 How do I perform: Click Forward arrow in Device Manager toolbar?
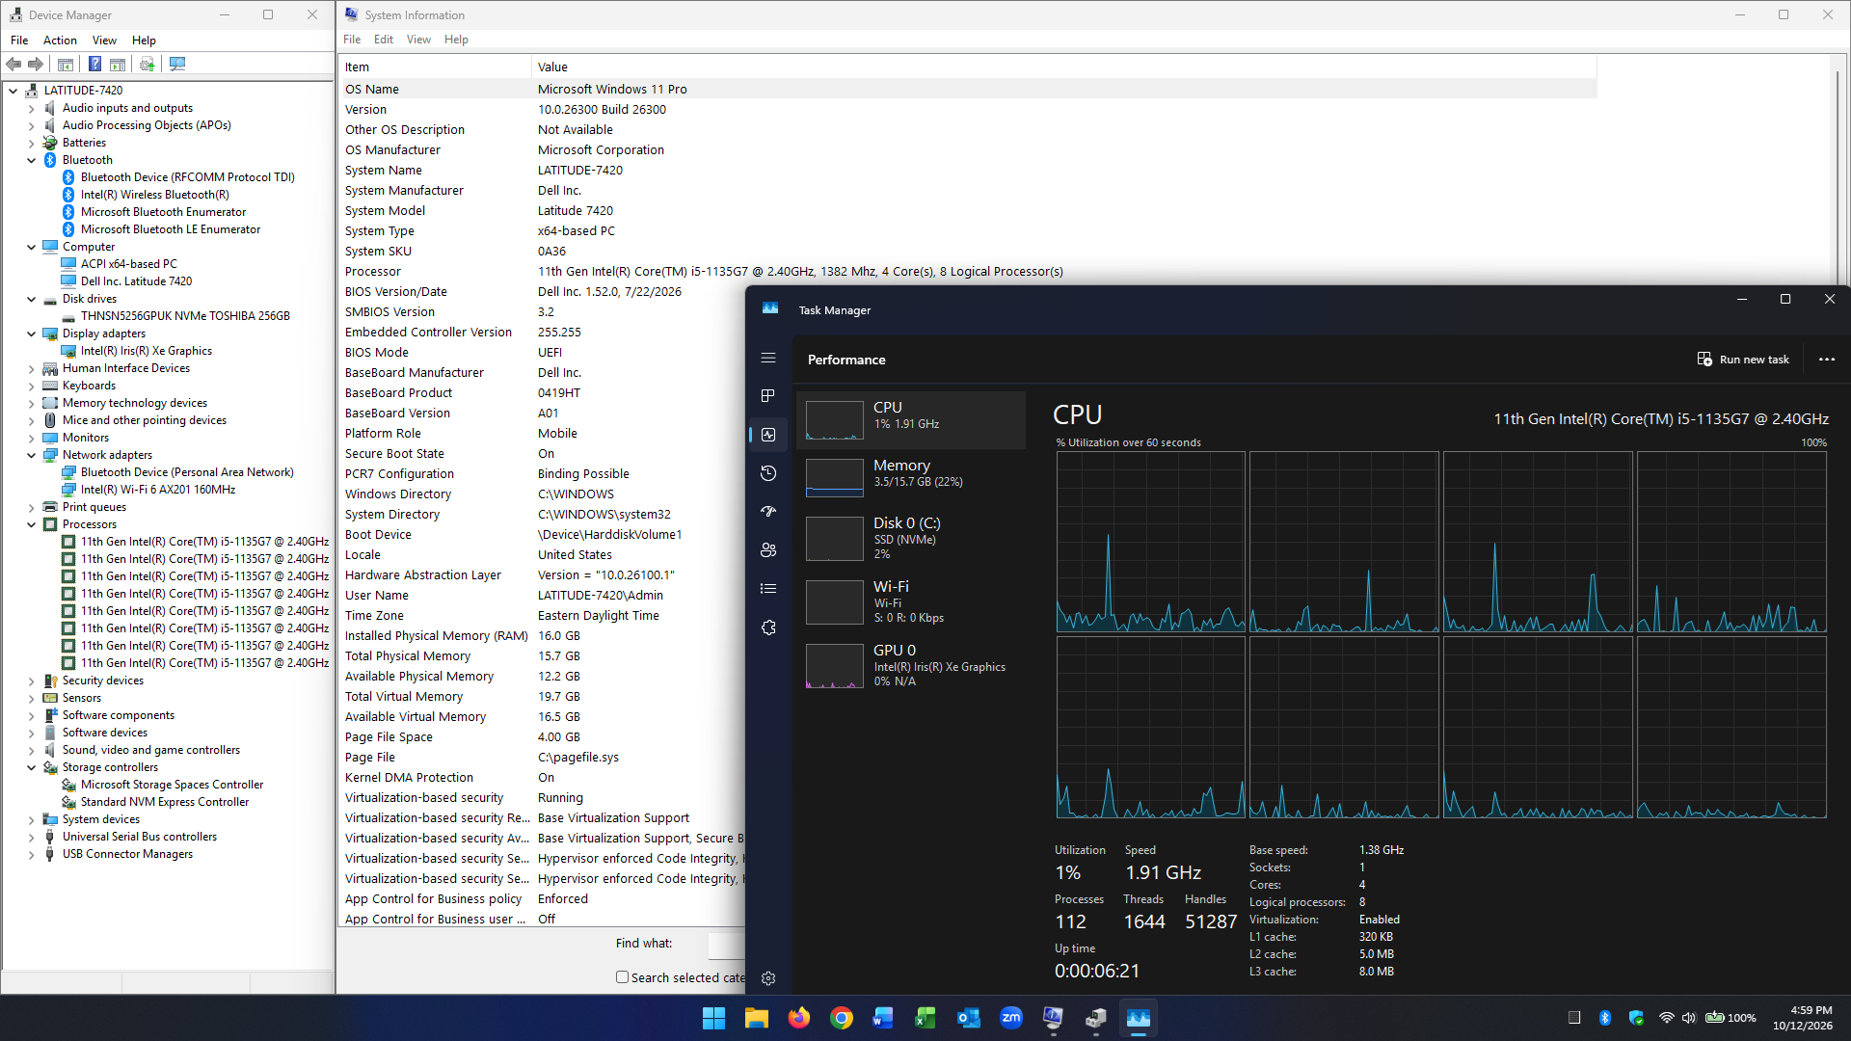point(36,64)
